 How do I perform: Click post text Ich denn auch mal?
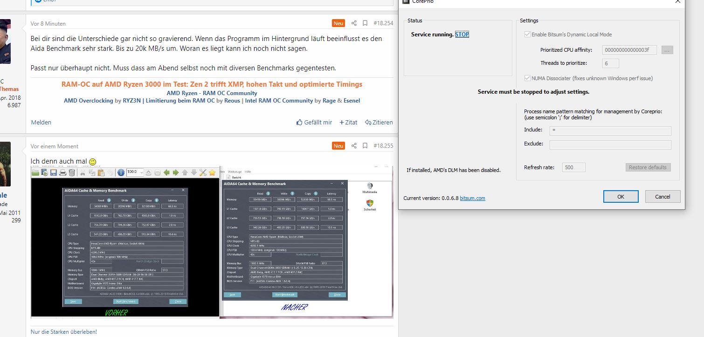(59, 161)
